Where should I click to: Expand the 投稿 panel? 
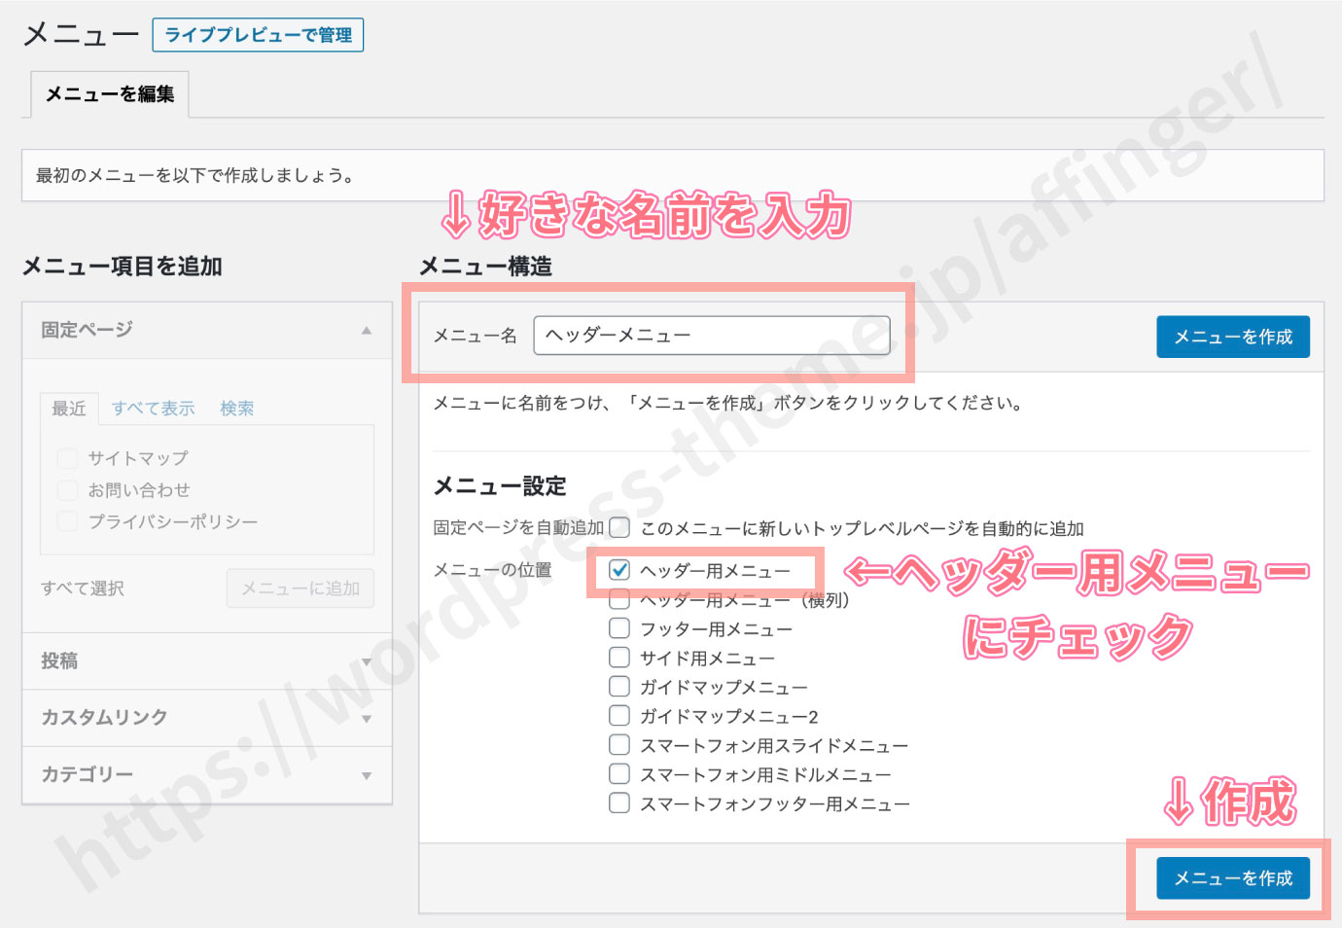(207, 661)
